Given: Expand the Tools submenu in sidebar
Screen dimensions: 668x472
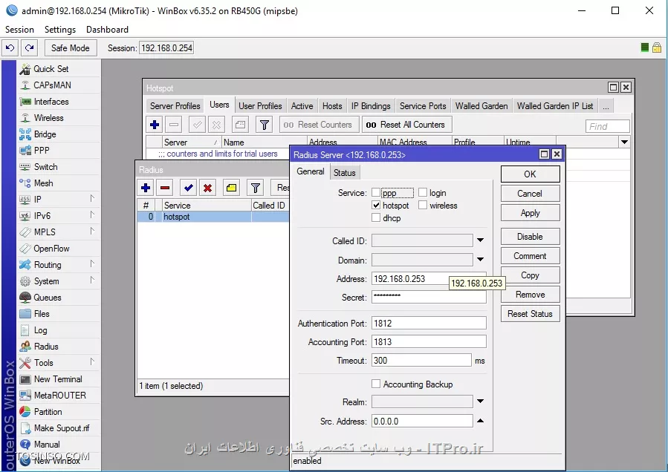Looking at the screenshot, I should 92,362.
